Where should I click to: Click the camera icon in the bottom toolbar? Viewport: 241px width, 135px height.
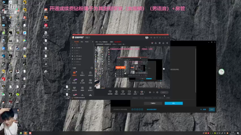(116, 92)
